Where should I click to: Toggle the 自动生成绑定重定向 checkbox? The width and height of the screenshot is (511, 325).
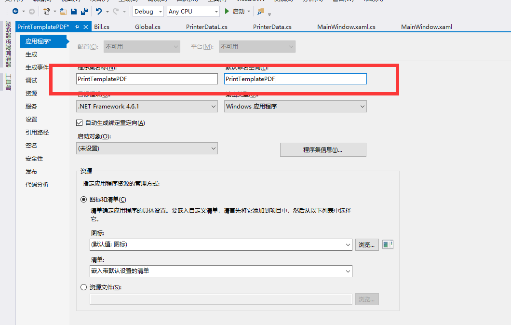pyautogui.click(x=79, y=122)
